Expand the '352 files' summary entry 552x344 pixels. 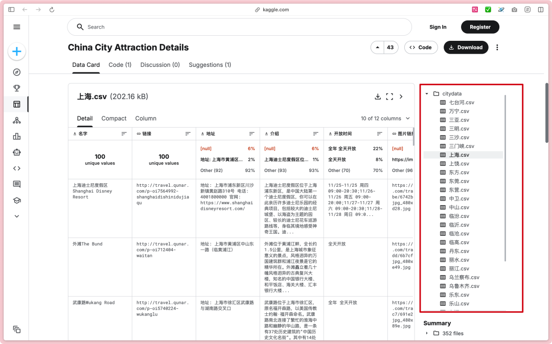point(427,333)
